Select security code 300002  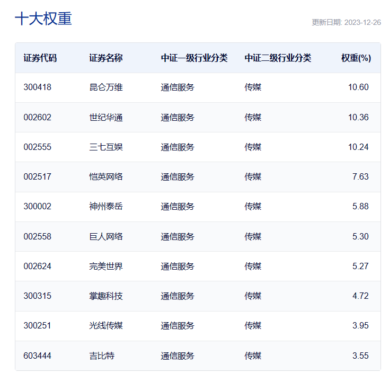(38, 206)
